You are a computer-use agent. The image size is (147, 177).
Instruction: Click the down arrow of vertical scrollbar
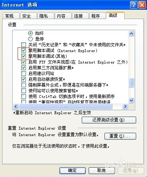pos(131,100)
